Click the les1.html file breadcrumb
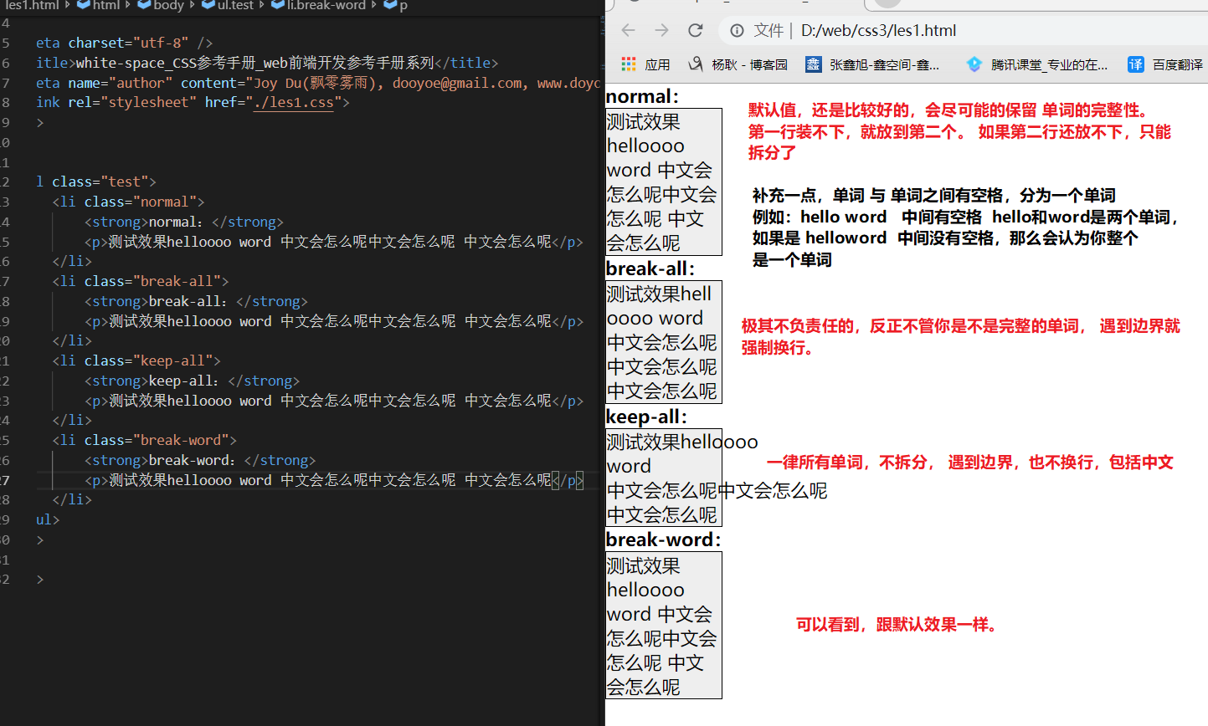Screen dimensions: 1208x726 pos(32,5)
